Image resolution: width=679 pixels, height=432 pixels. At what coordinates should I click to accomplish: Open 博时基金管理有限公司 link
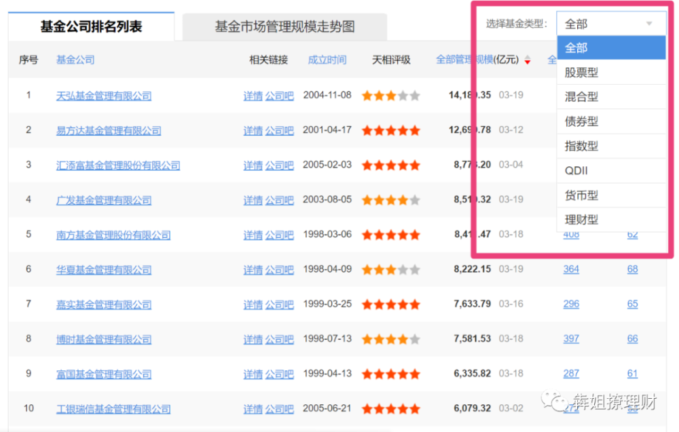click(x=103, y=340)
